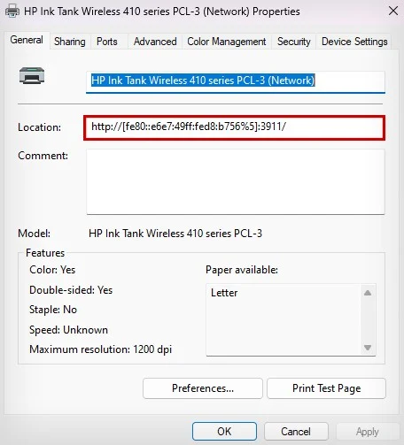Click the Paper available: label
The image size is (404, 445).
pyautogui.click(x=242, y=270)
